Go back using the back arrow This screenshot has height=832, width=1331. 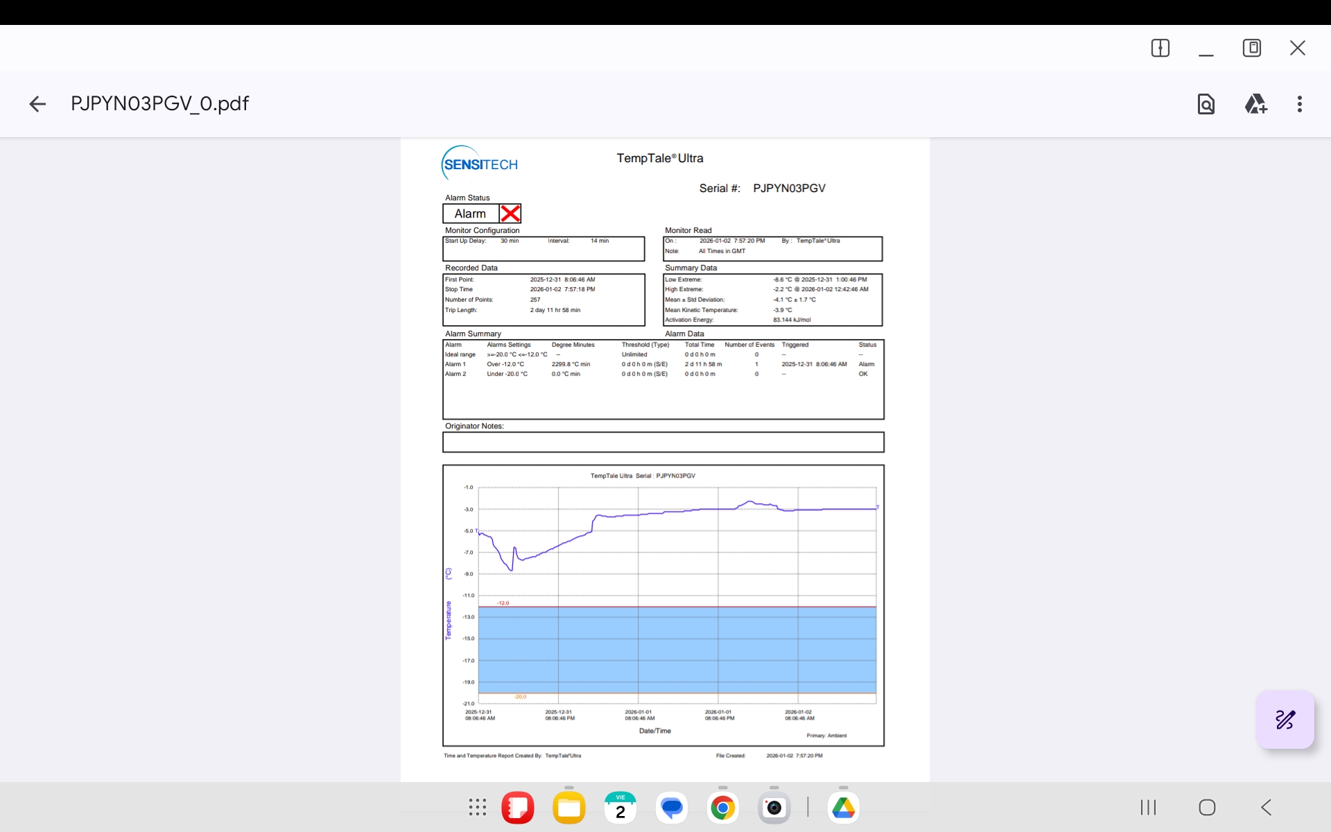click(x=37, y=104)
